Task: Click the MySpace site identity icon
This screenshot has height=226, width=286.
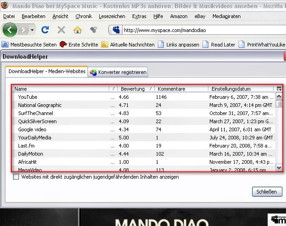Action: point(116,30)
